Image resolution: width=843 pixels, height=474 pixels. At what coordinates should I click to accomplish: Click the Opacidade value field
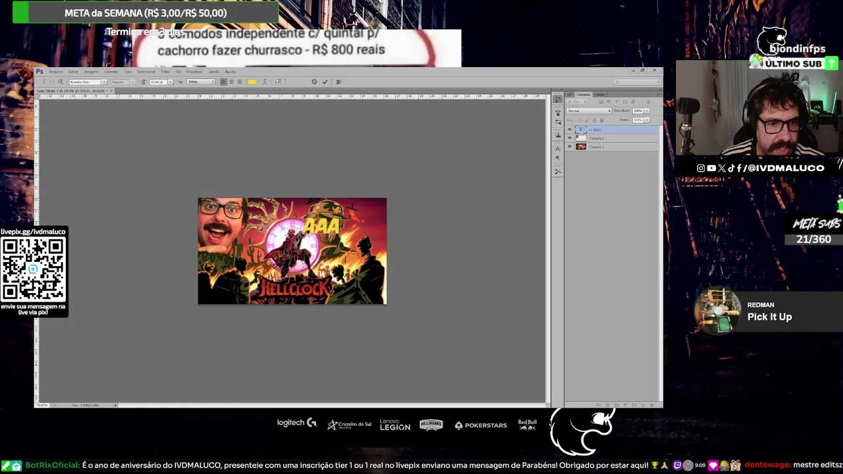tap(638, 111)
